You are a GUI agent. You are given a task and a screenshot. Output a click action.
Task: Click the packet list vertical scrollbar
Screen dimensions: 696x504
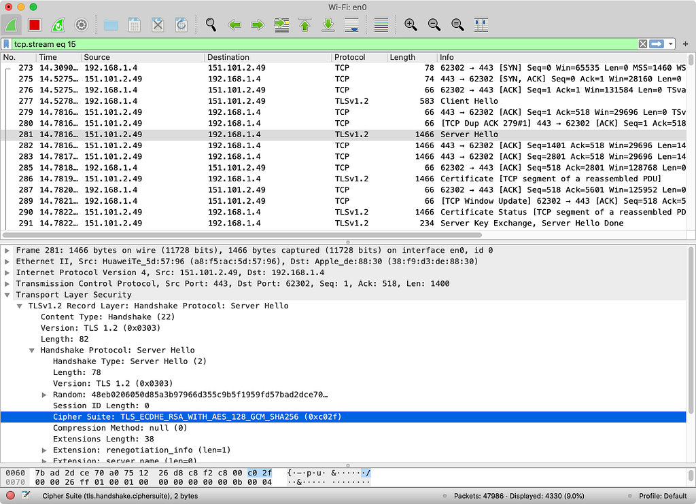click(691, 60)
